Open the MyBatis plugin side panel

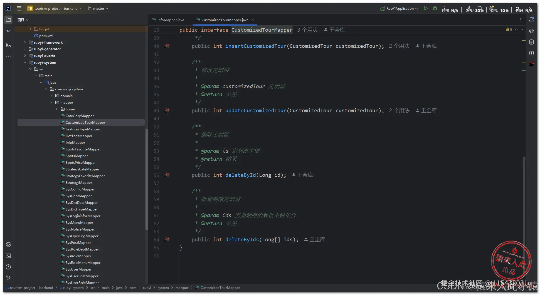pyautogui.click(x=531, y=64)
